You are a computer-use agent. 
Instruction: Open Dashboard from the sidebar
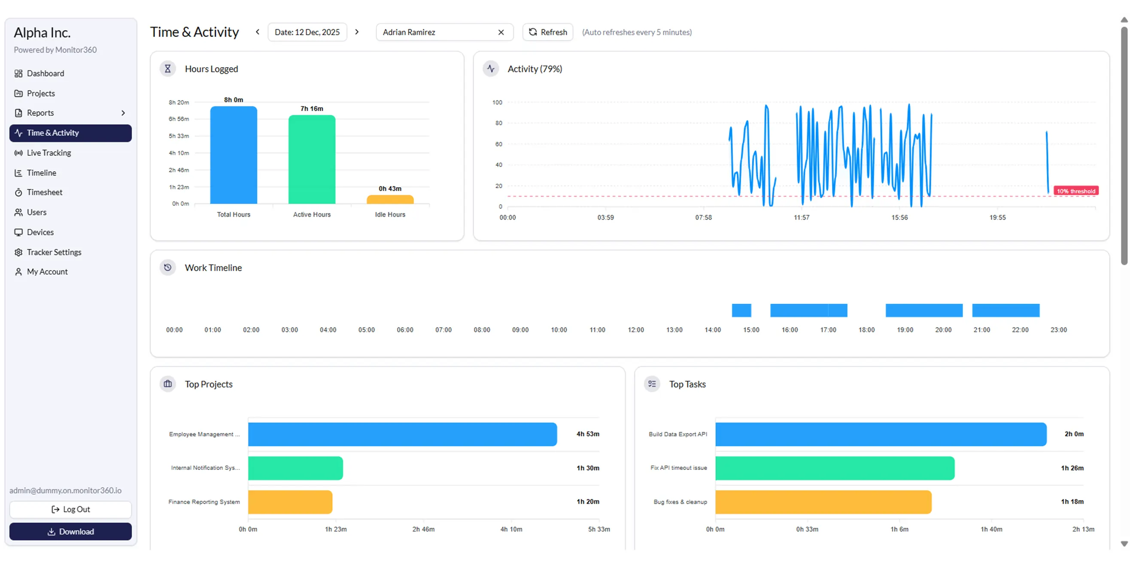(x=45, y=73)
